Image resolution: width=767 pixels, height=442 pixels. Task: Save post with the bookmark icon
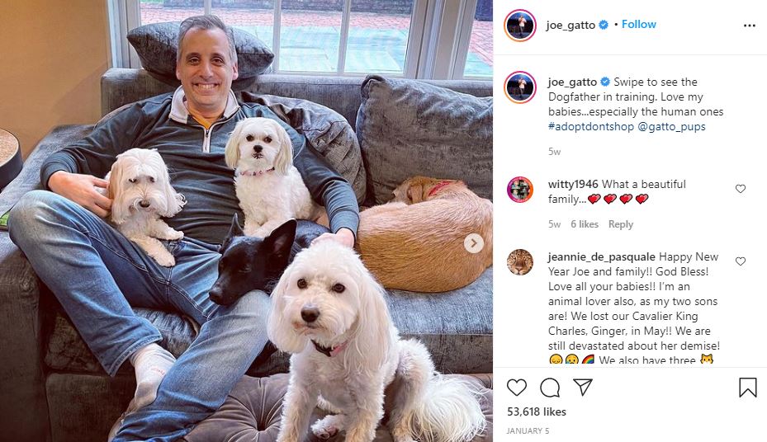tap(748, 388)
